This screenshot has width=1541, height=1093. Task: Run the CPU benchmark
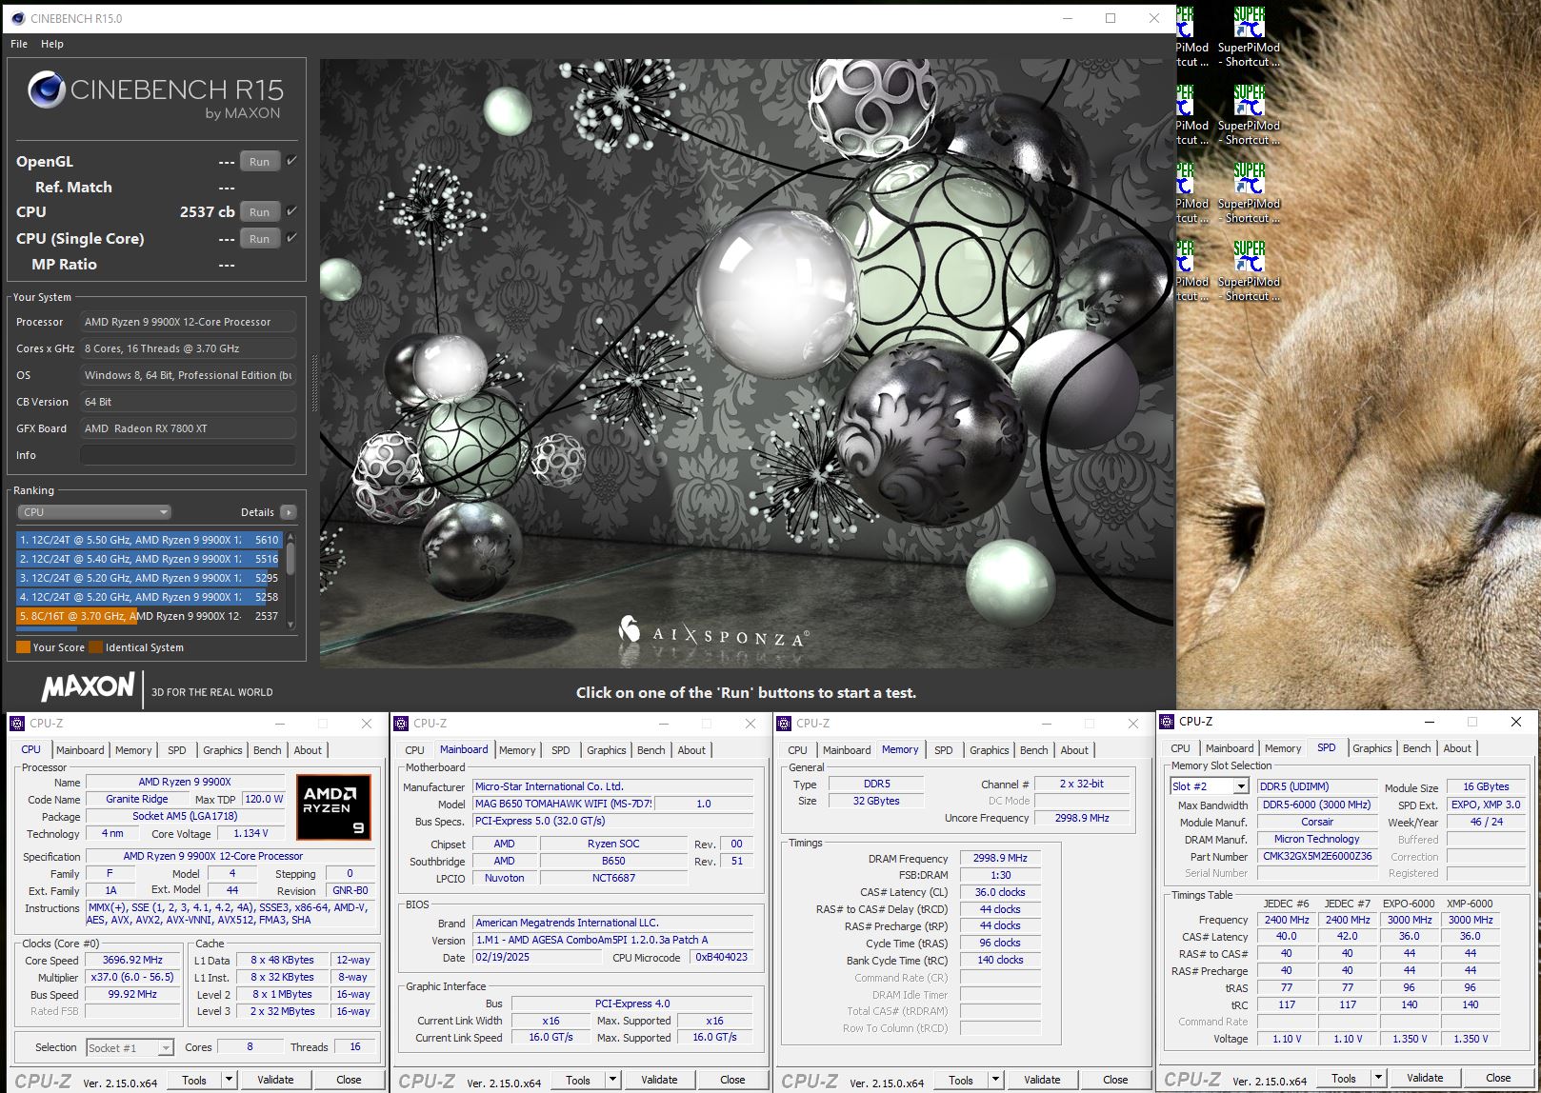click(260, 212)
